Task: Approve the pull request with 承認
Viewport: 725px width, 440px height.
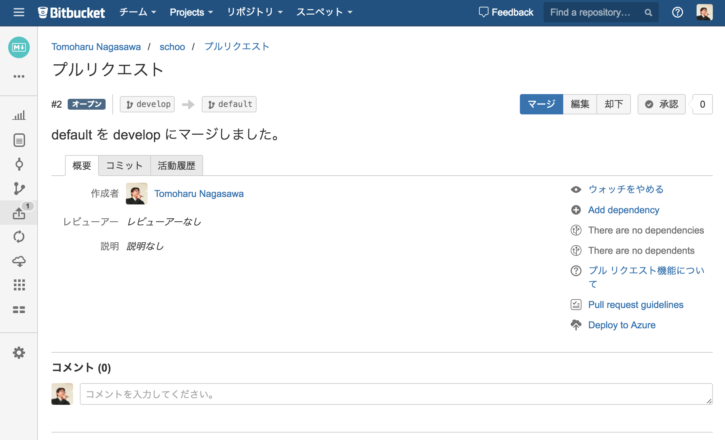Action: coord(661,104)
